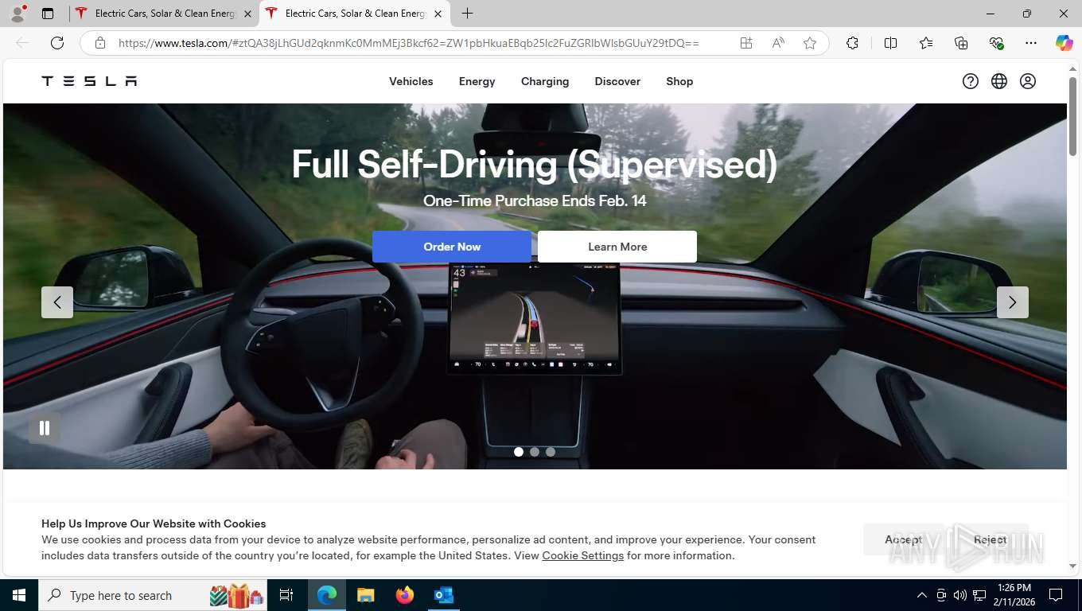Show hidden system tray icons

[922, 595]
